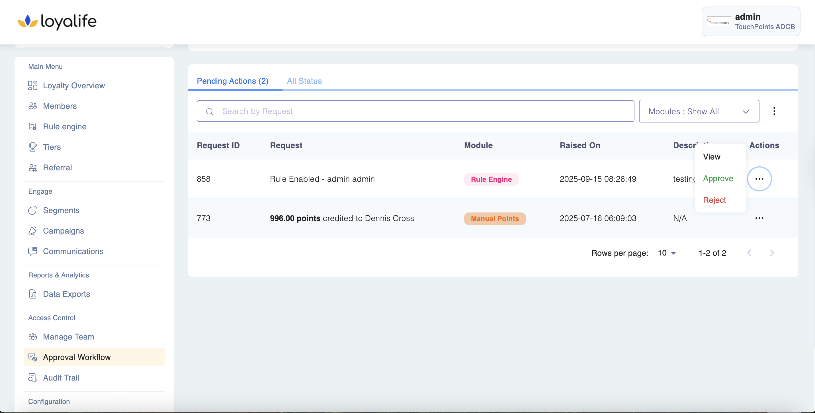The height and width of the screenshot is (413, 815).
Task: Select Reject from the popup menu
Action: click(x=714, y=200)
